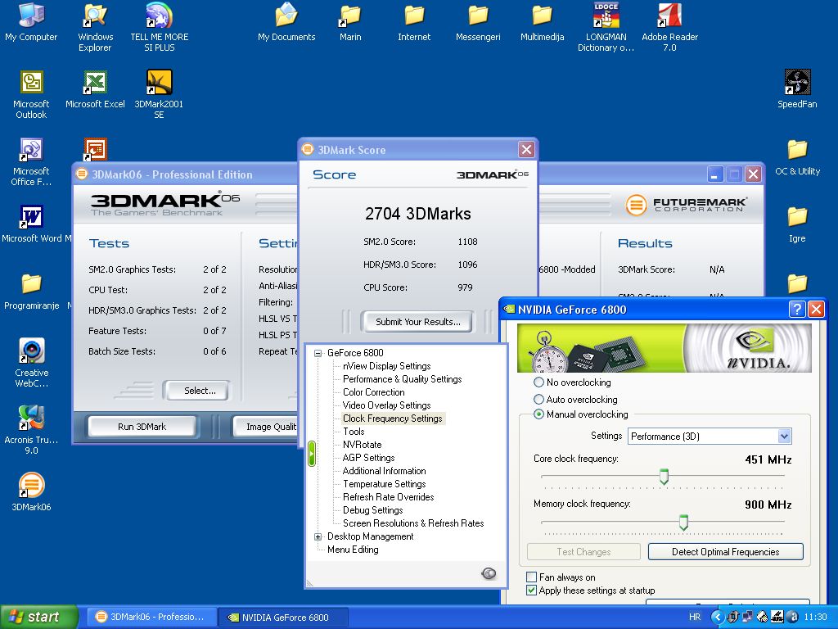The image size is (838, 629).
Task: Open Windows Explorer shortcut
Action: tap(95, 27)
